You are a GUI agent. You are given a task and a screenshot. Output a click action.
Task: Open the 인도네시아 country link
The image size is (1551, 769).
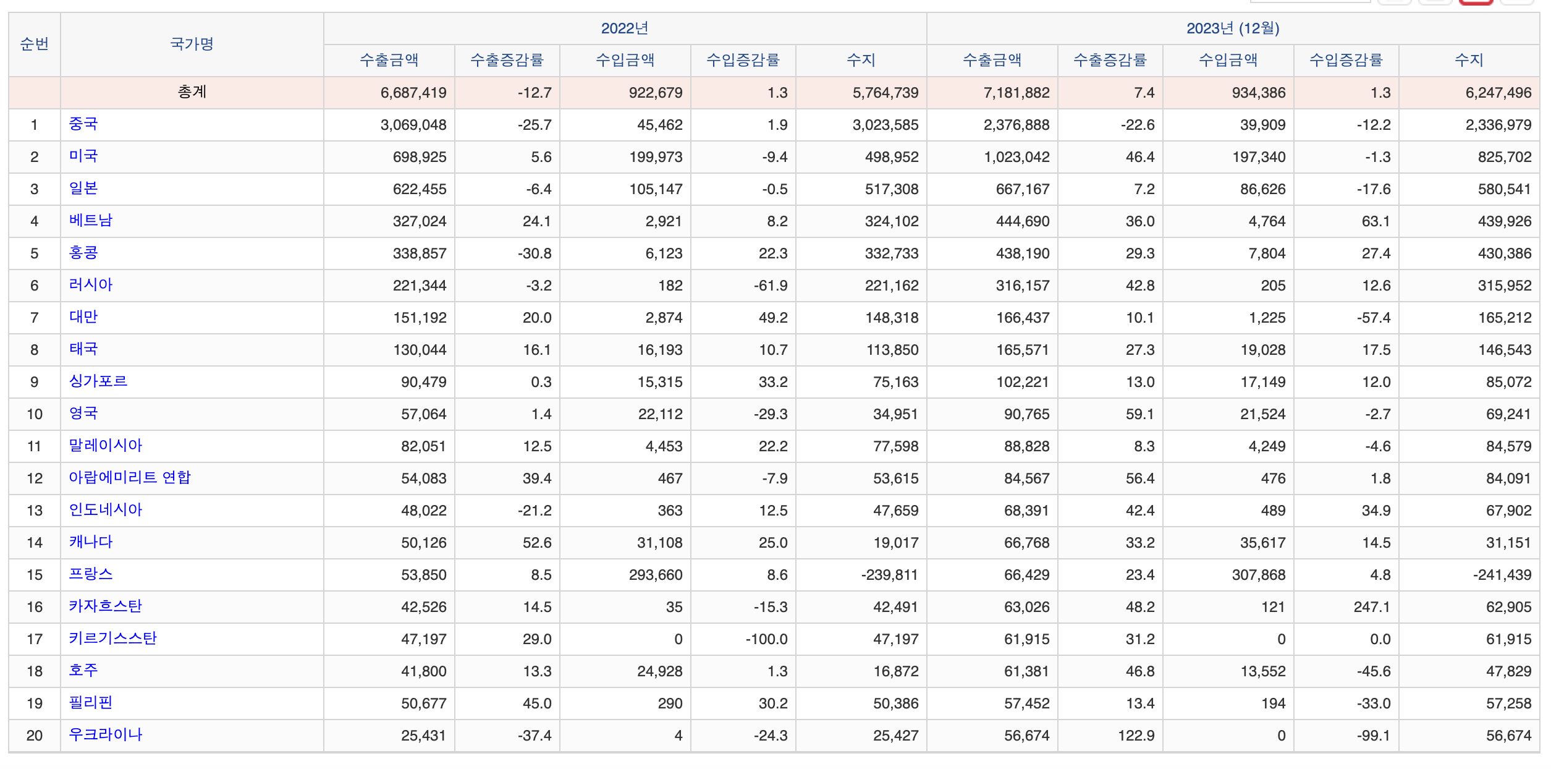coord(106,510)
